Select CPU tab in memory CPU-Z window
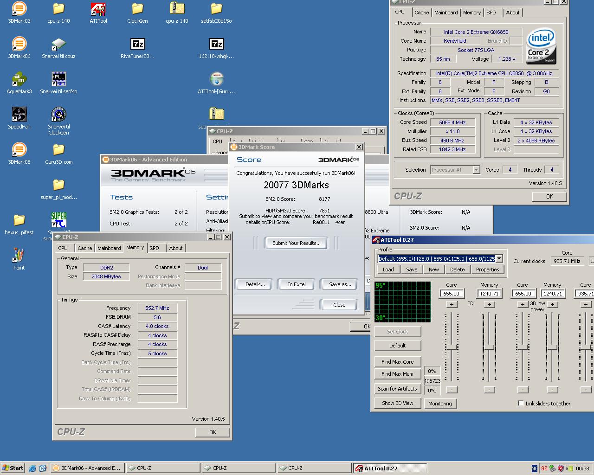The image size is (594, 475). coord(63,248)
